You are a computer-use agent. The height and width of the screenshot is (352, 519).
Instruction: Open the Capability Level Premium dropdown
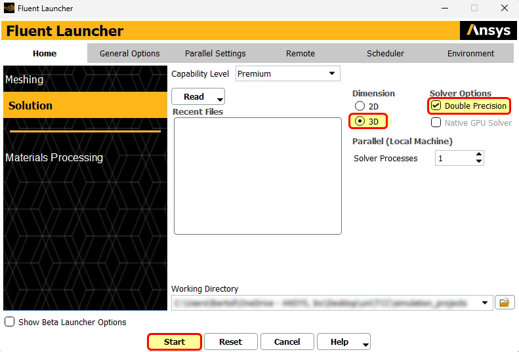click(287, 73)
